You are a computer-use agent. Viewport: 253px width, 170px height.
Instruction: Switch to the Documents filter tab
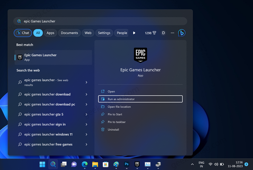(69, 33)
